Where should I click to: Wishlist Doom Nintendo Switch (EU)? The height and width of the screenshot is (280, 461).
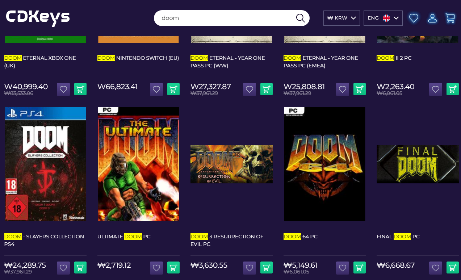click(x=156, y=89)
